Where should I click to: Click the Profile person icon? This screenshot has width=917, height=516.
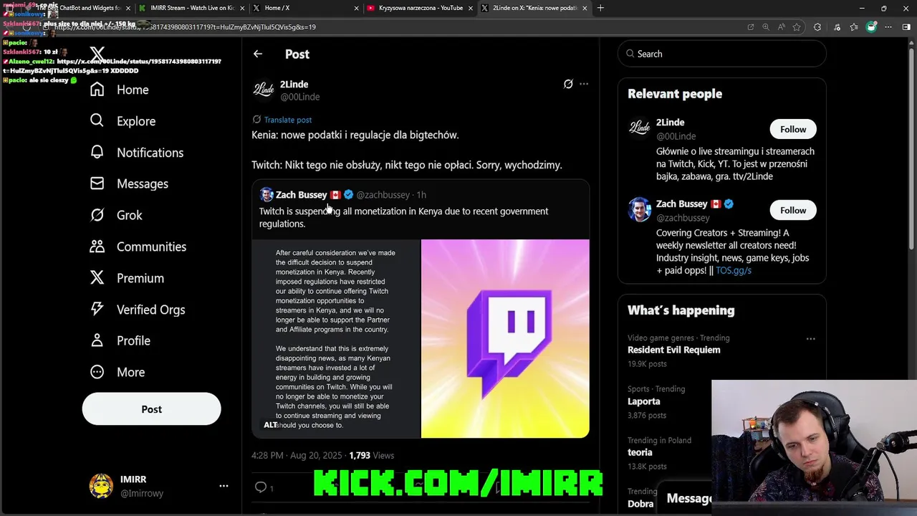[x=97, y=340]
